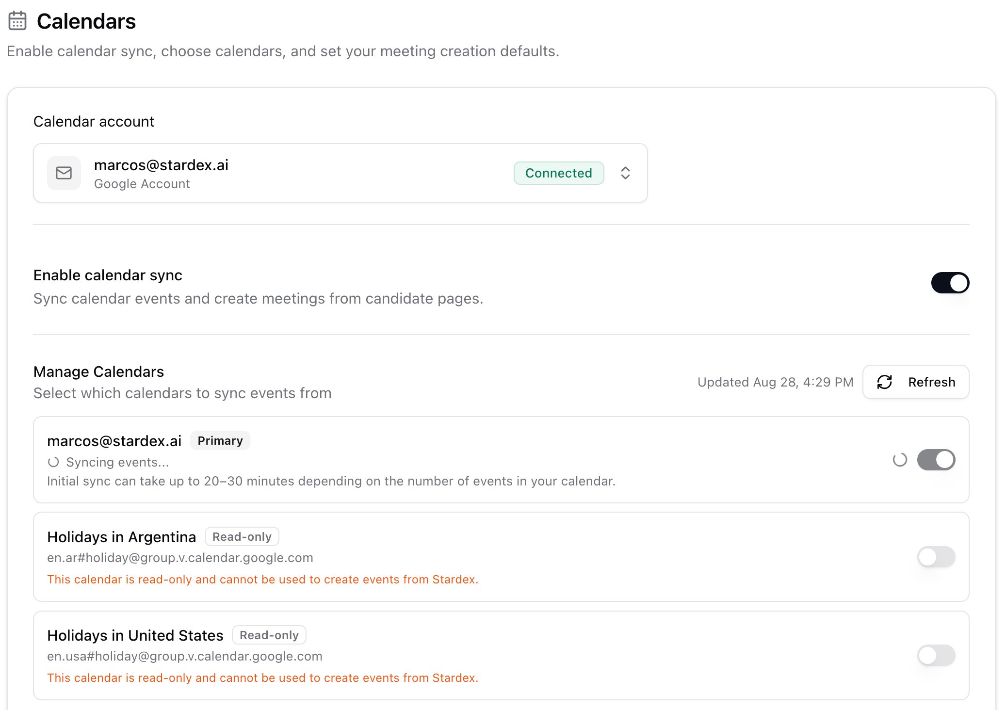
Task: Click the Manage Calendars heading
Action: pyautogui.click(x=99, y=371)
